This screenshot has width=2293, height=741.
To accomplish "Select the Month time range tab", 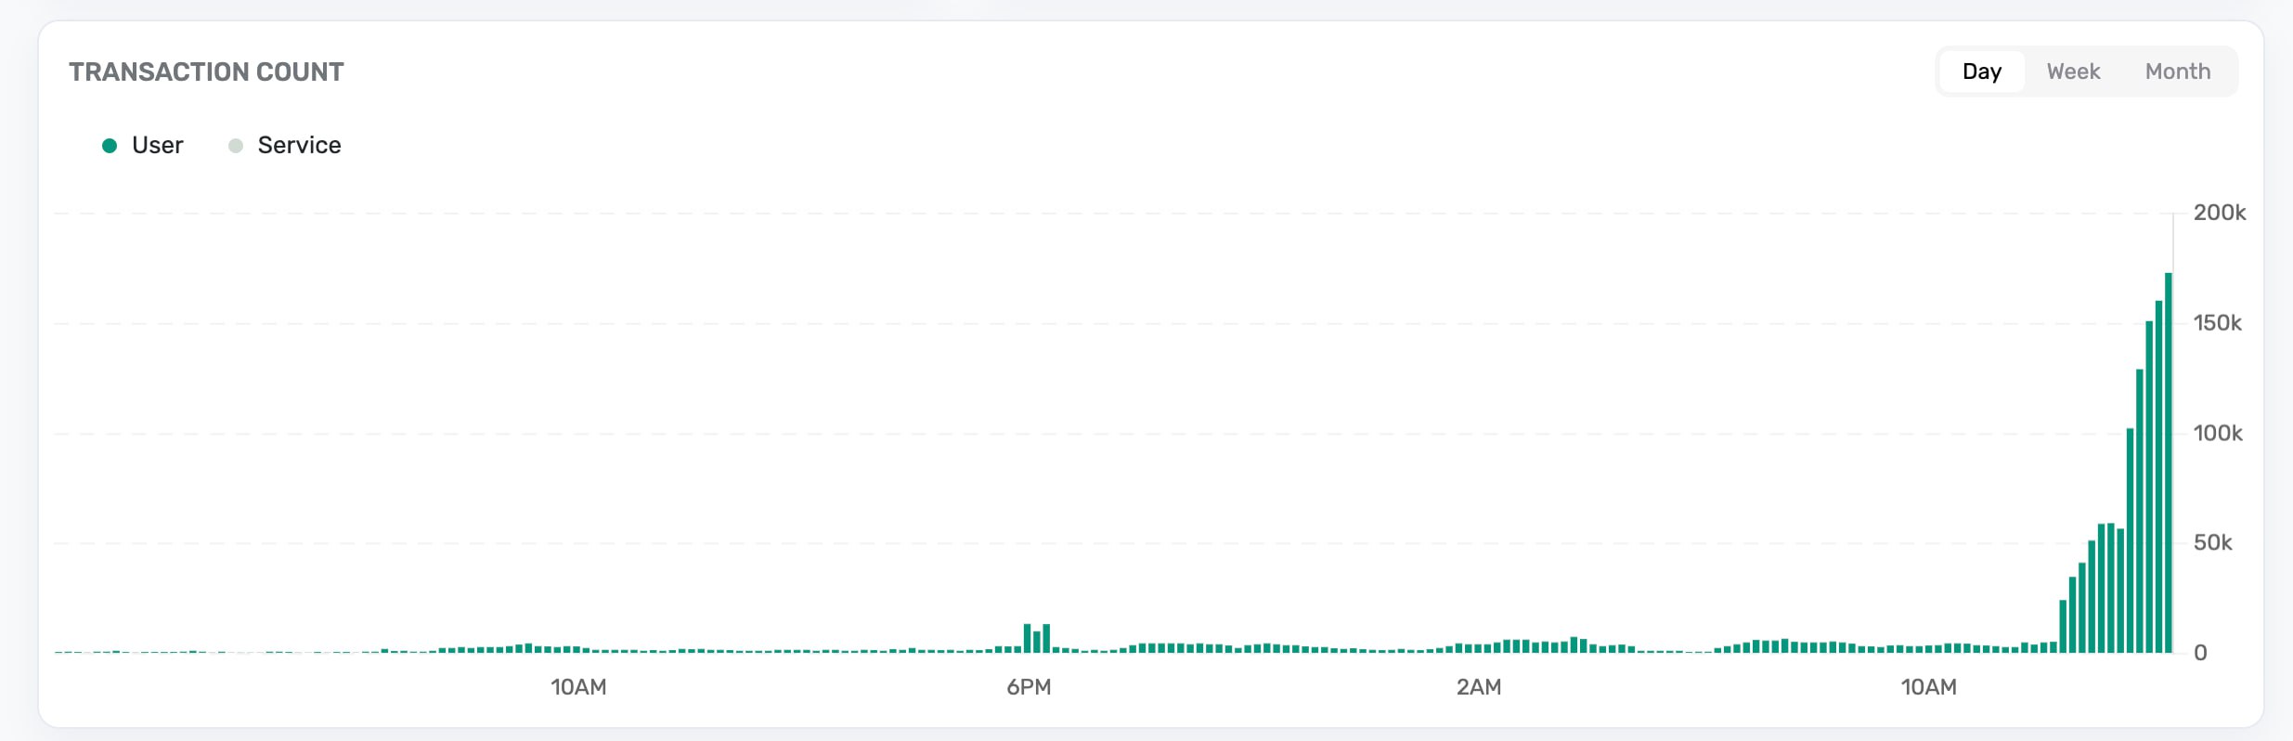I will tap(2177, 71).
